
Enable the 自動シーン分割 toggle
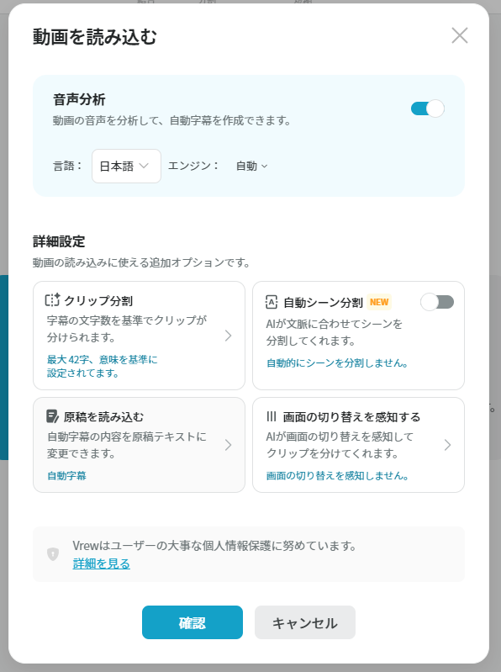point(437,302)
